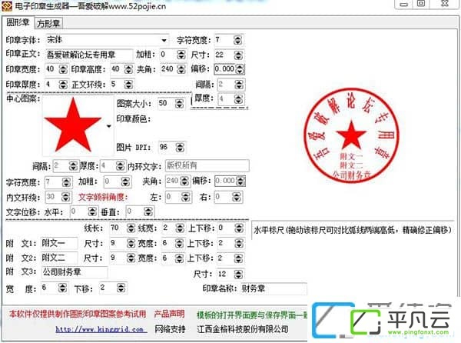Click the red 本软件仅提供制作 disclaimer text
The image size is (461, 343).
pos(78,315)
